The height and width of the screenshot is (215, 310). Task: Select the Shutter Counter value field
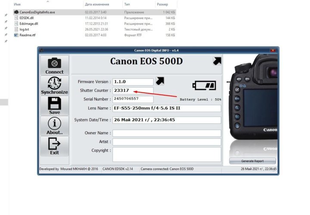tap(133, 90)
